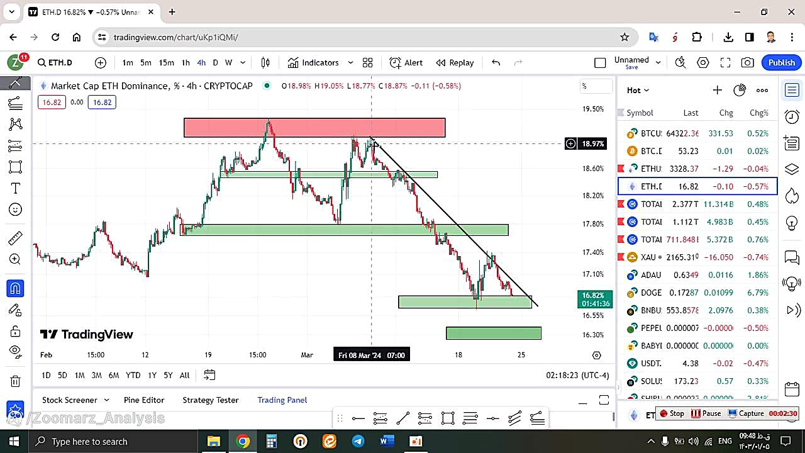805x453 pixels.
Task: Open the emoji icons tool
Action: point(16,210)
